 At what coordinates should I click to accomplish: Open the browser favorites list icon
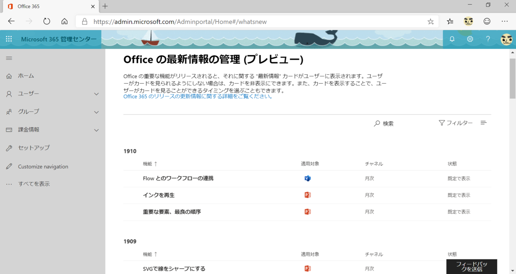tap(450, 21)
